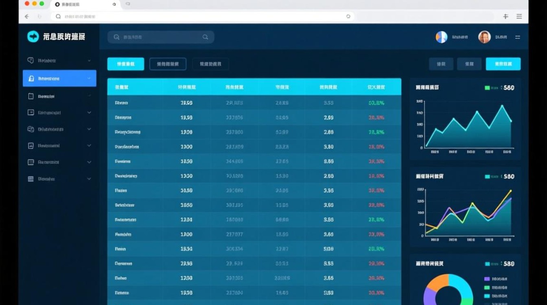Screen dimensions: 547x305
Task: Toggle the green legend marker on the first chart
Action: click(x=488, y=88)
